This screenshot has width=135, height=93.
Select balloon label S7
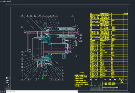click(22, 61)
